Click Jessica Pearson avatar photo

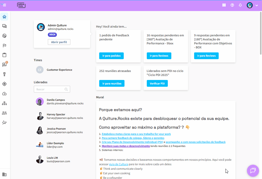pos(40,130)
